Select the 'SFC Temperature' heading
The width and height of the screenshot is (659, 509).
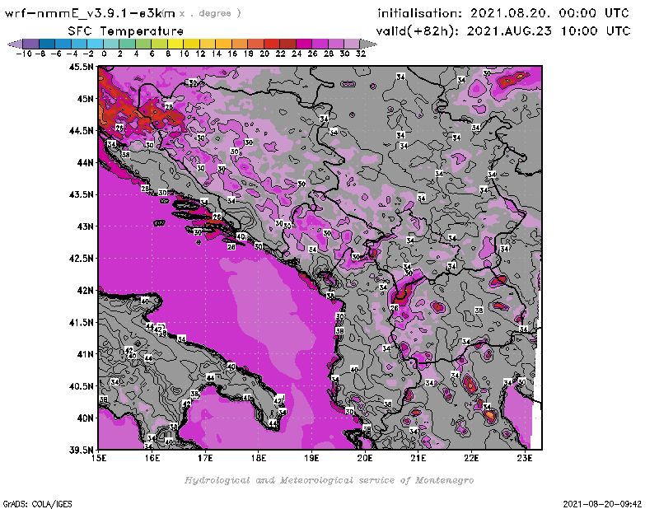click(126, 31)
